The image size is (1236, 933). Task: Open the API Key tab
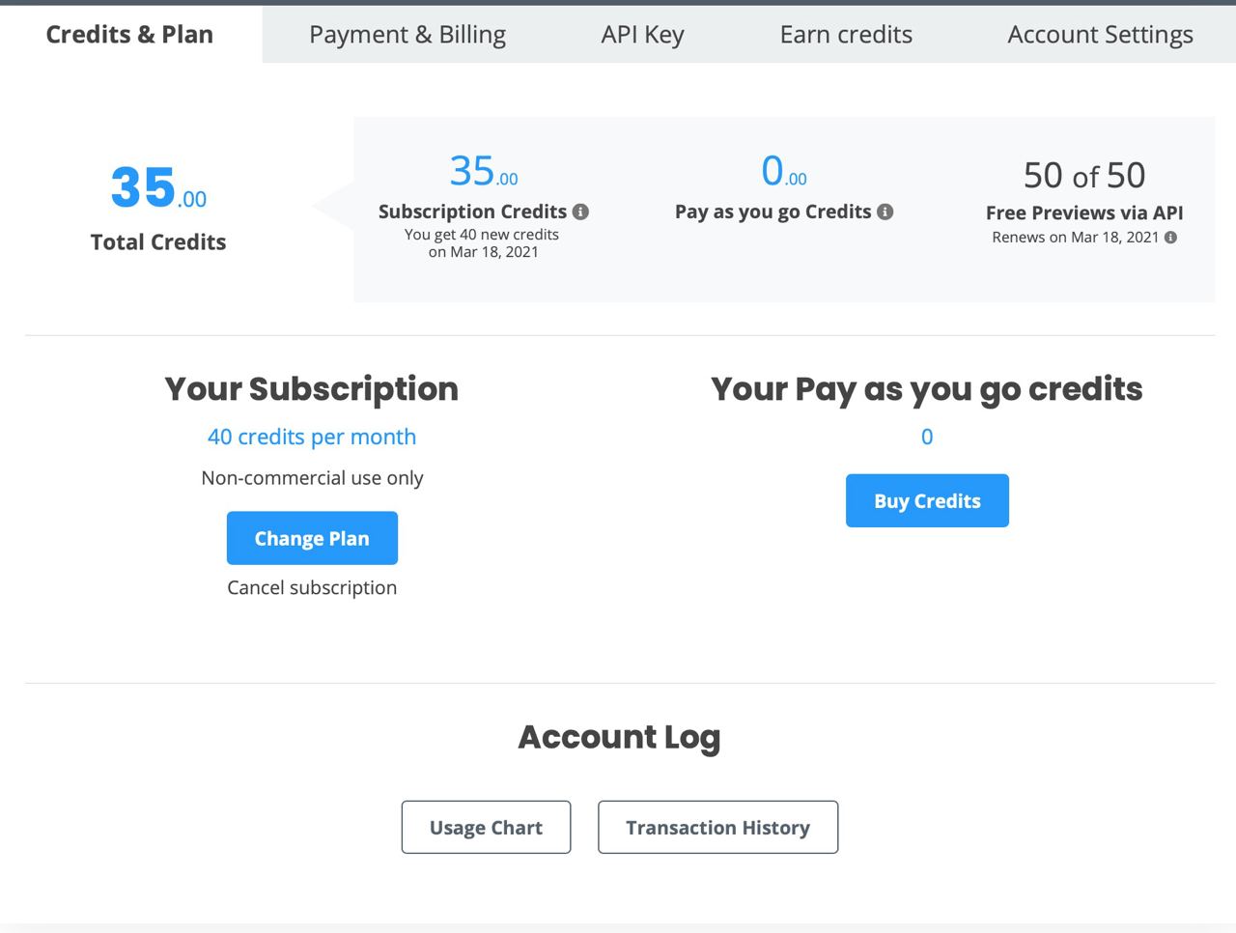(x=642, y=35)
